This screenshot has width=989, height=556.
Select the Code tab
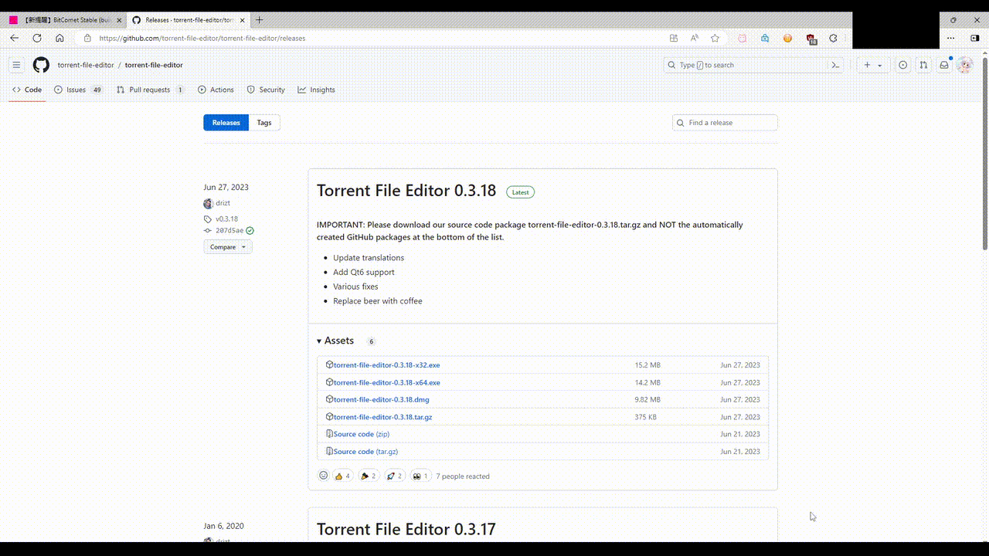coord(27,90)
